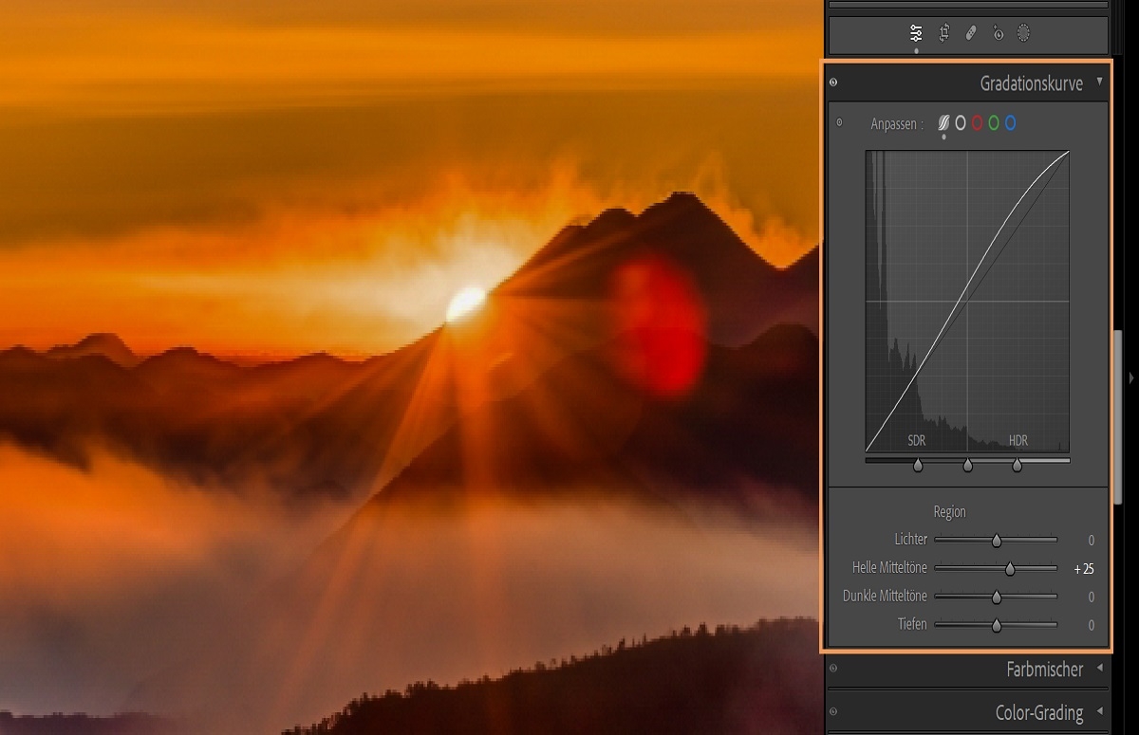Click the Dunkle Mitteltöne value field
Screen dimensions: 1139x735
coord(1091,597)
